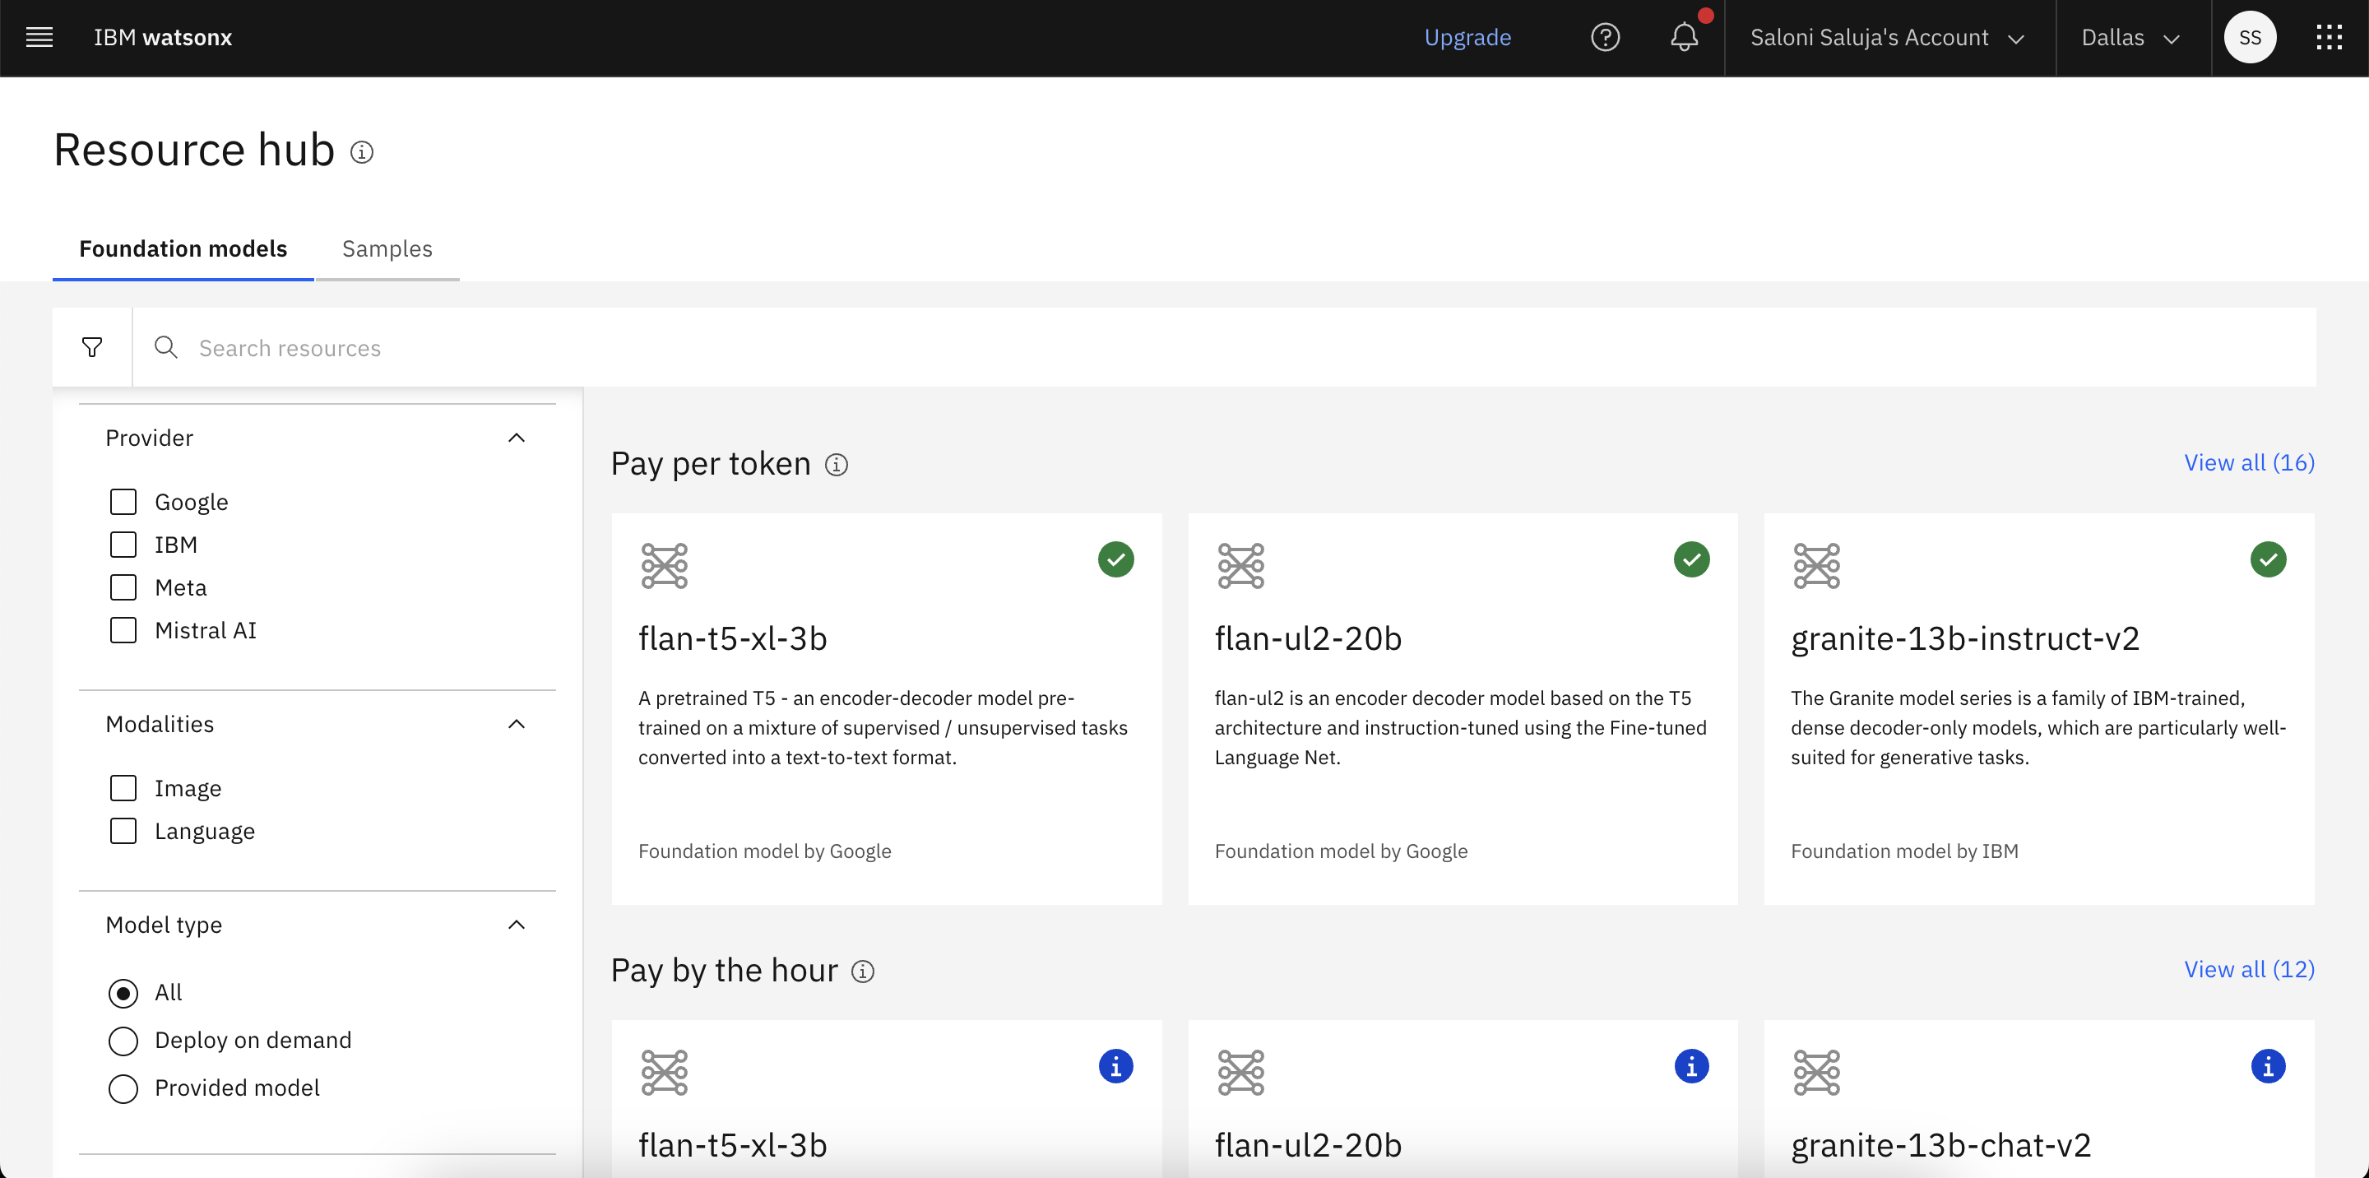Check the Mistral AI provider checkbox
The height and width of the screenshot is (1178, 2369).
pos(123,630)
